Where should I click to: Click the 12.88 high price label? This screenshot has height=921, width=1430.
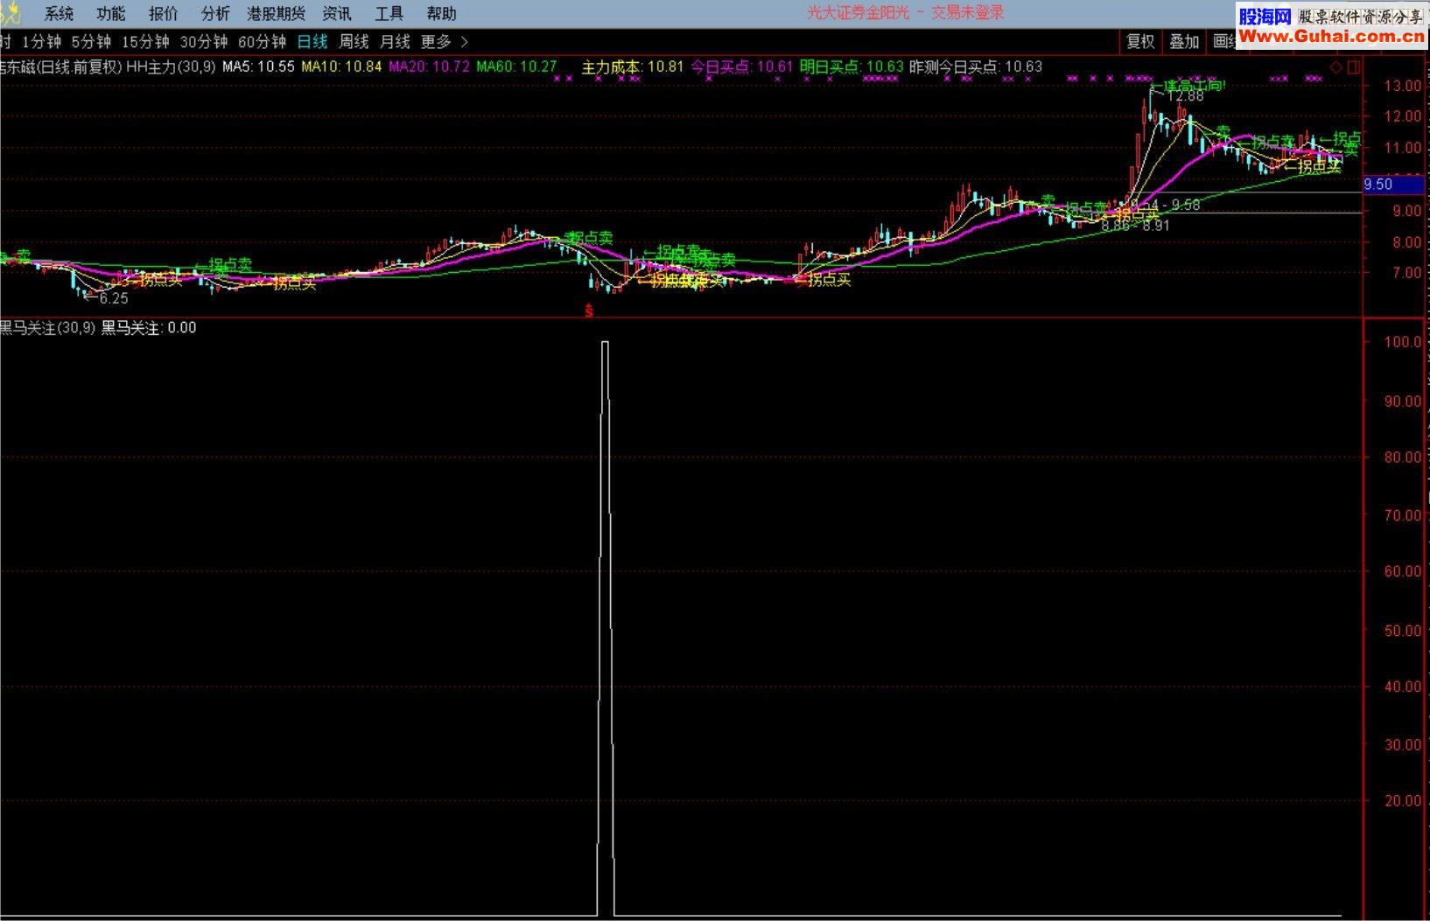coord(1185,96)
